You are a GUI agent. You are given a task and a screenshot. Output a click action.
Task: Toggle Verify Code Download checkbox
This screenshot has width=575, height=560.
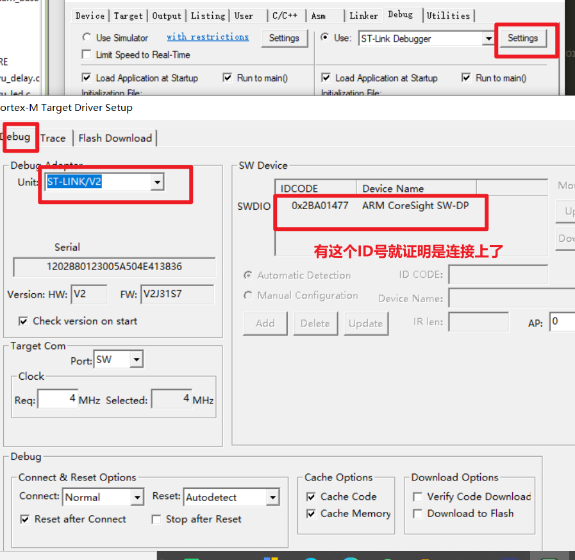tap(418, 497)
